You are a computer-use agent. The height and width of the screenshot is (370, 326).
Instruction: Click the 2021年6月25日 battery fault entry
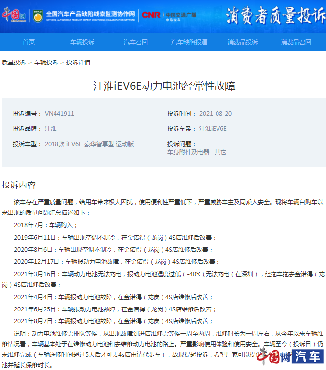115,309
